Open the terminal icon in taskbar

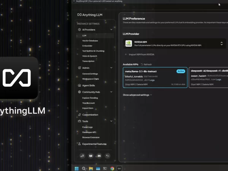click(105, 168)
